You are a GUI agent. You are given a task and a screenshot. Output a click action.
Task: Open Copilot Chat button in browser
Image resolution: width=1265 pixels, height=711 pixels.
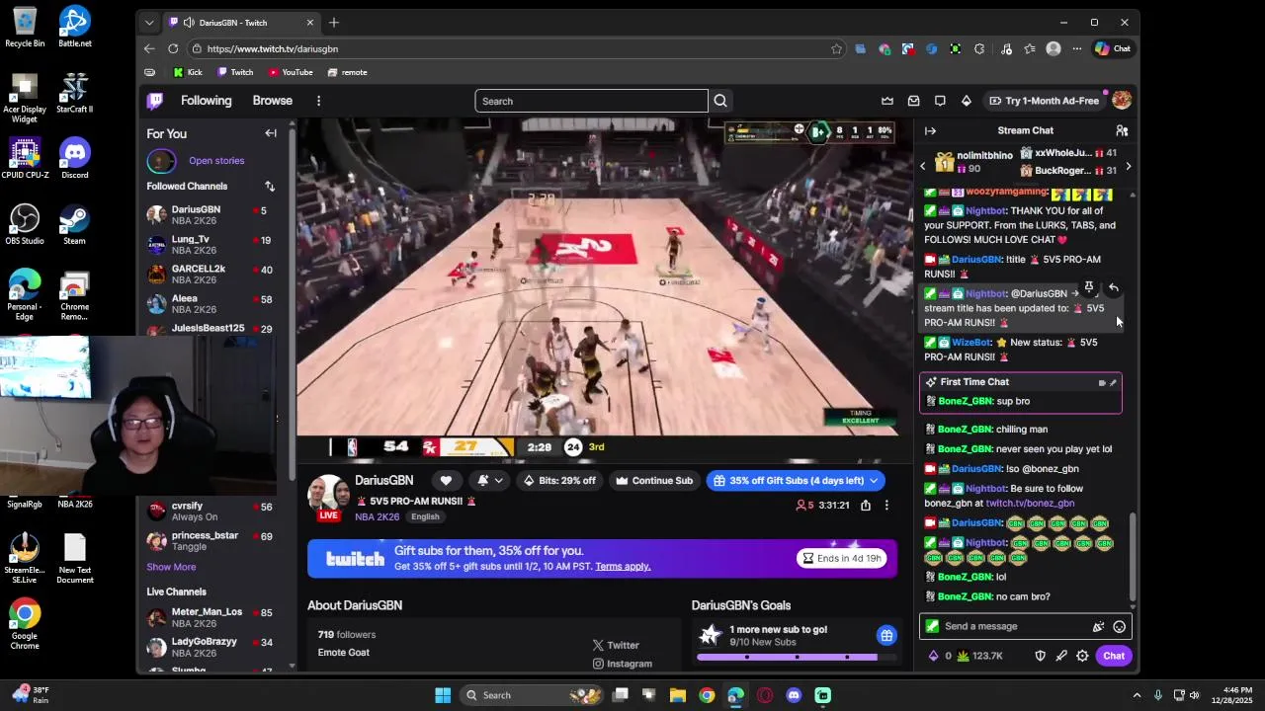pos(1113,48)
